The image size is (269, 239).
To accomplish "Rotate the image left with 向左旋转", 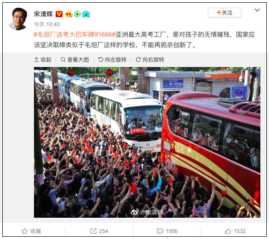I will (112, 59).
